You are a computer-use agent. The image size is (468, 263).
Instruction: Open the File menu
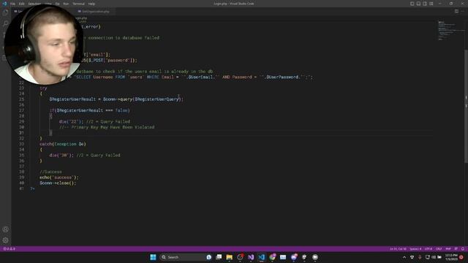click(13, 4)
